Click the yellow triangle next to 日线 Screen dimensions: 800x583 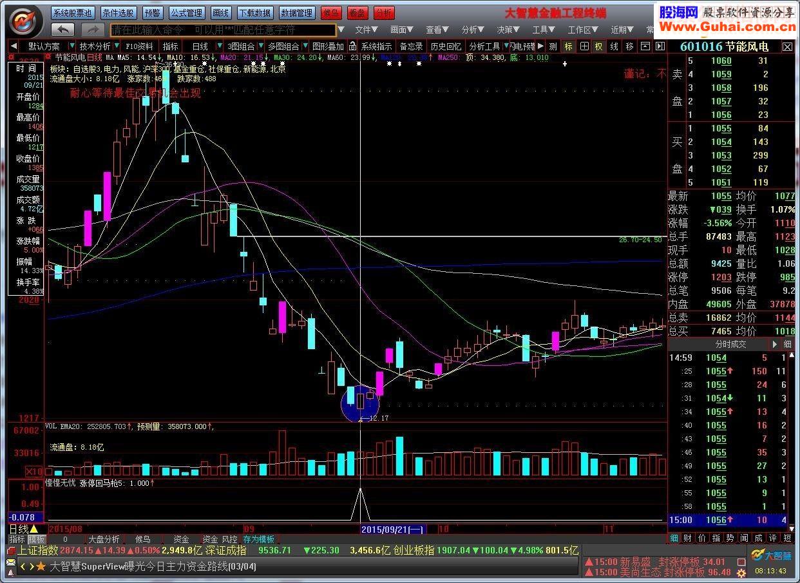33,528
